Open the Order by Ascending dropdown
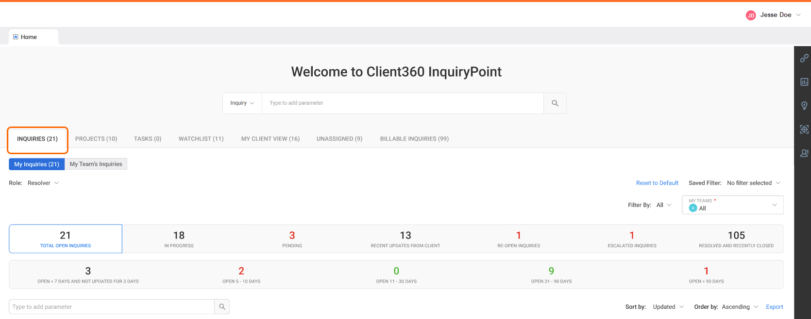 [740, 307]
